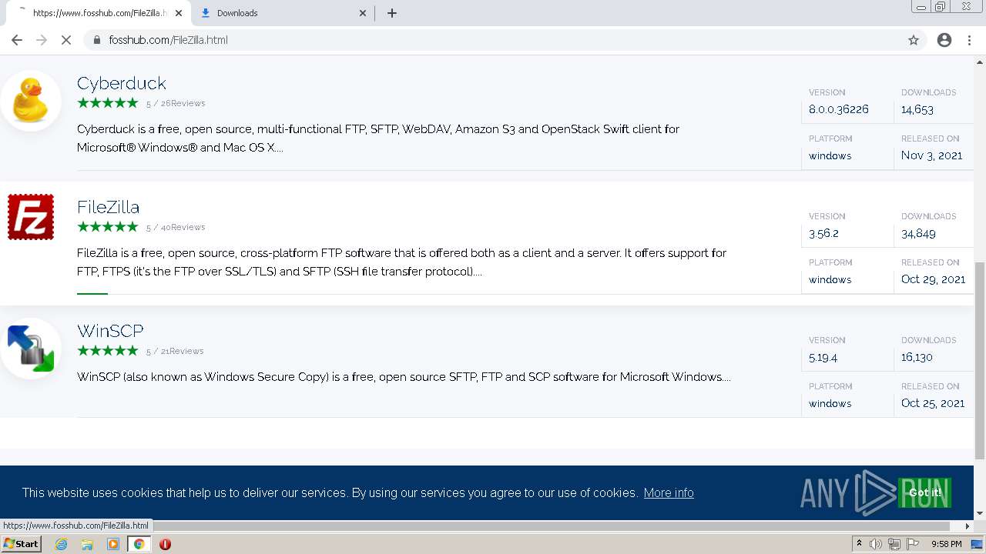This screenshot has width=986, height=554.
Task: Click WinSCP's five-star rating
Action: 108,351
